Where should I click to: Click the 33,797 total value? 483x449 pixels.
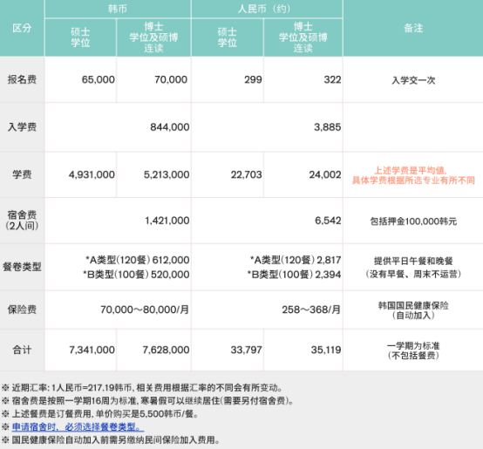tap(247, 350)
